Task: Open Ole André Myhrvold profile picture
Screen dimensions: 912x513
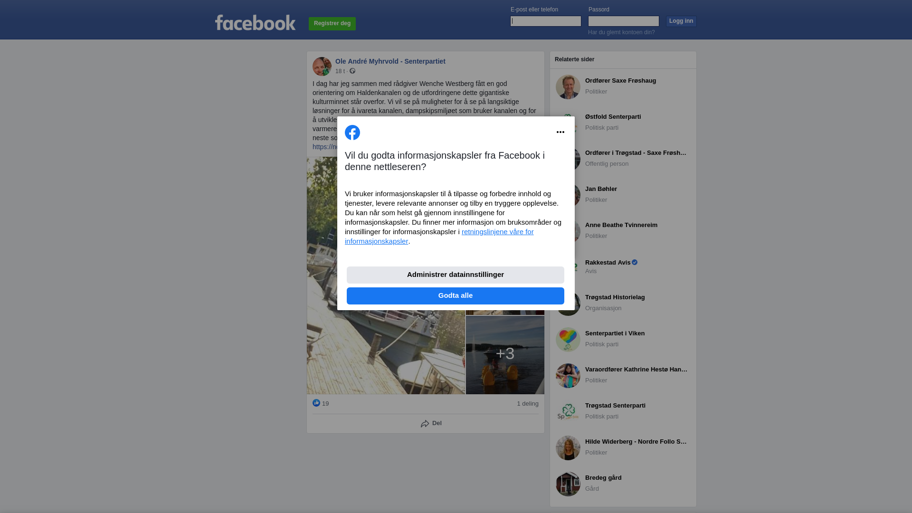Action: (322, 66)
